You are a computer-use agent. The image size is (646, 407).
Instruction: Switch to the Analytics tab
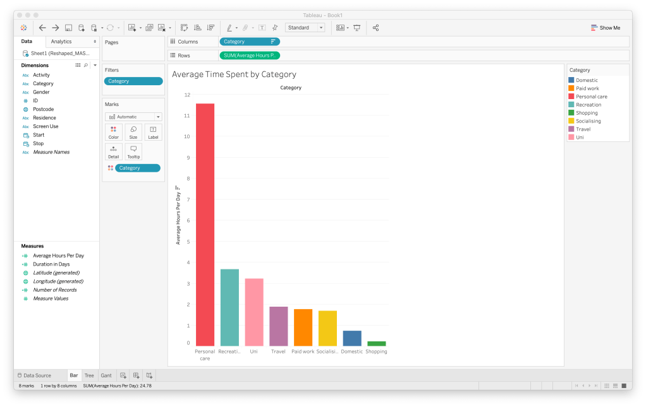[x=61, y=42]
